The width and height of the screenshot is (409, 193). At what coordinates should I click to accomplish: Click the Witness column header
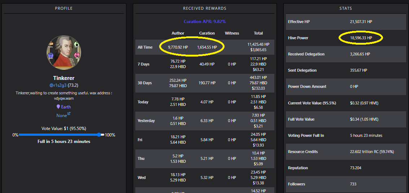tap(232, 33)
